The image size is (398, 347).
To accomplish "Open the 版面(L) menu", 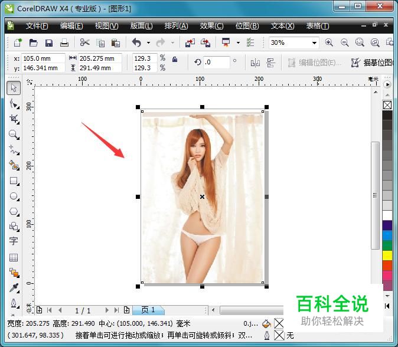I will pyautogui.click(x=141, y=26).
